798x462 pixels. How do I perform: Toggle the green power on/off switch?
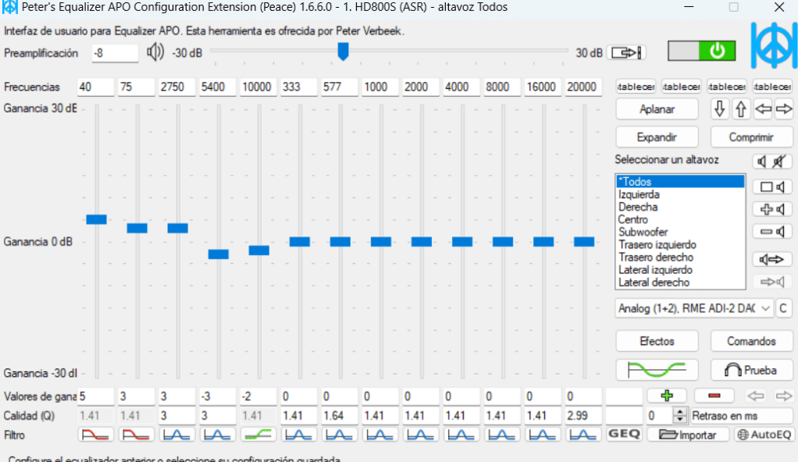point(699,52)
